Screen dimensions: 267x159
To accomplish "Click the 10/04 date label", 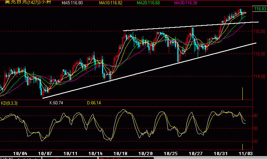I will pos(20,154).
